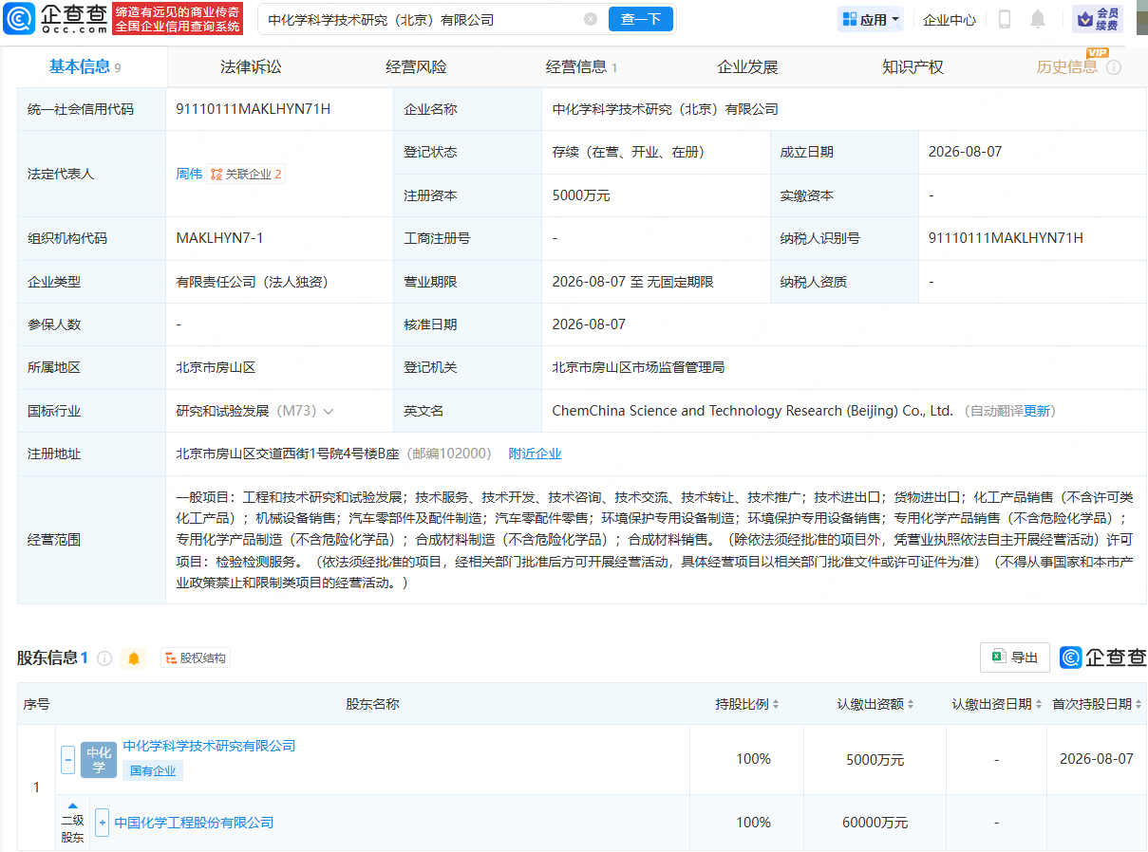Click the company name search input field
The width and height of the screenshot is (1148, 852).
423,19
